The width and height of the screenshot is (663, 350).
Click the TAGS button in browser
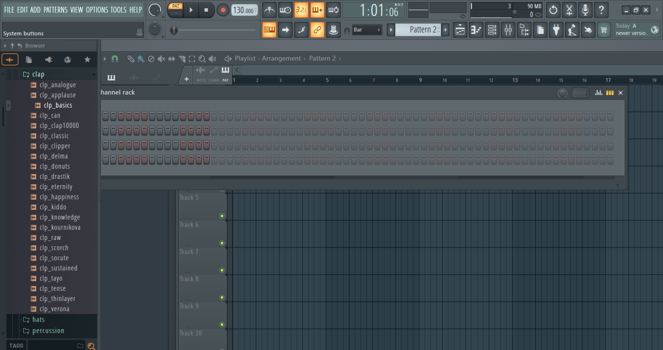click(16, 346)
